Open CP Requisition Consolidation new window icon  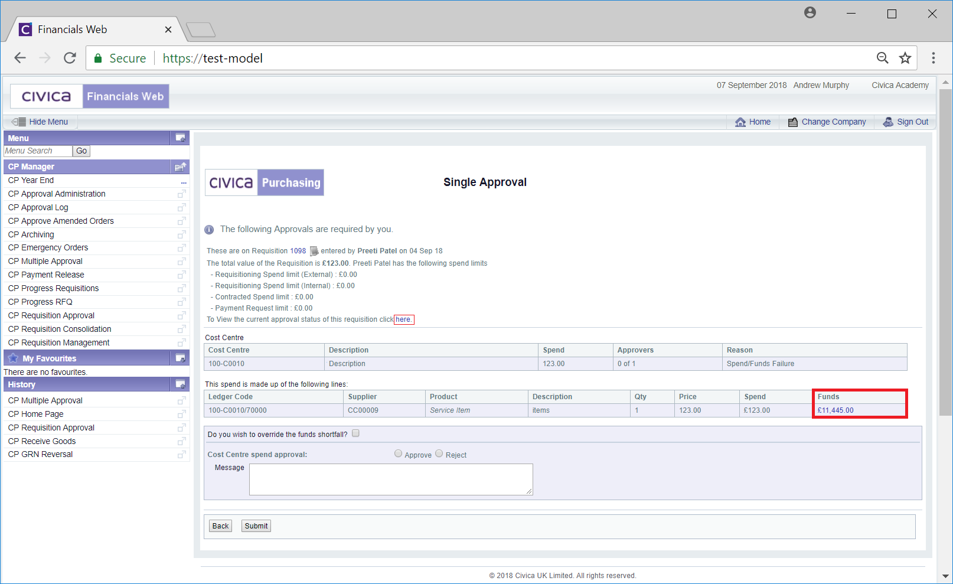click(182, 329)
